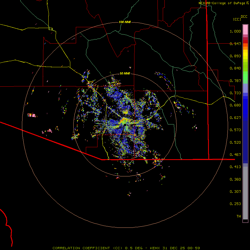This screenshot has height=250, width=250.
Task: Select the 0.787 scale value
Action: [x=235, y=81]
